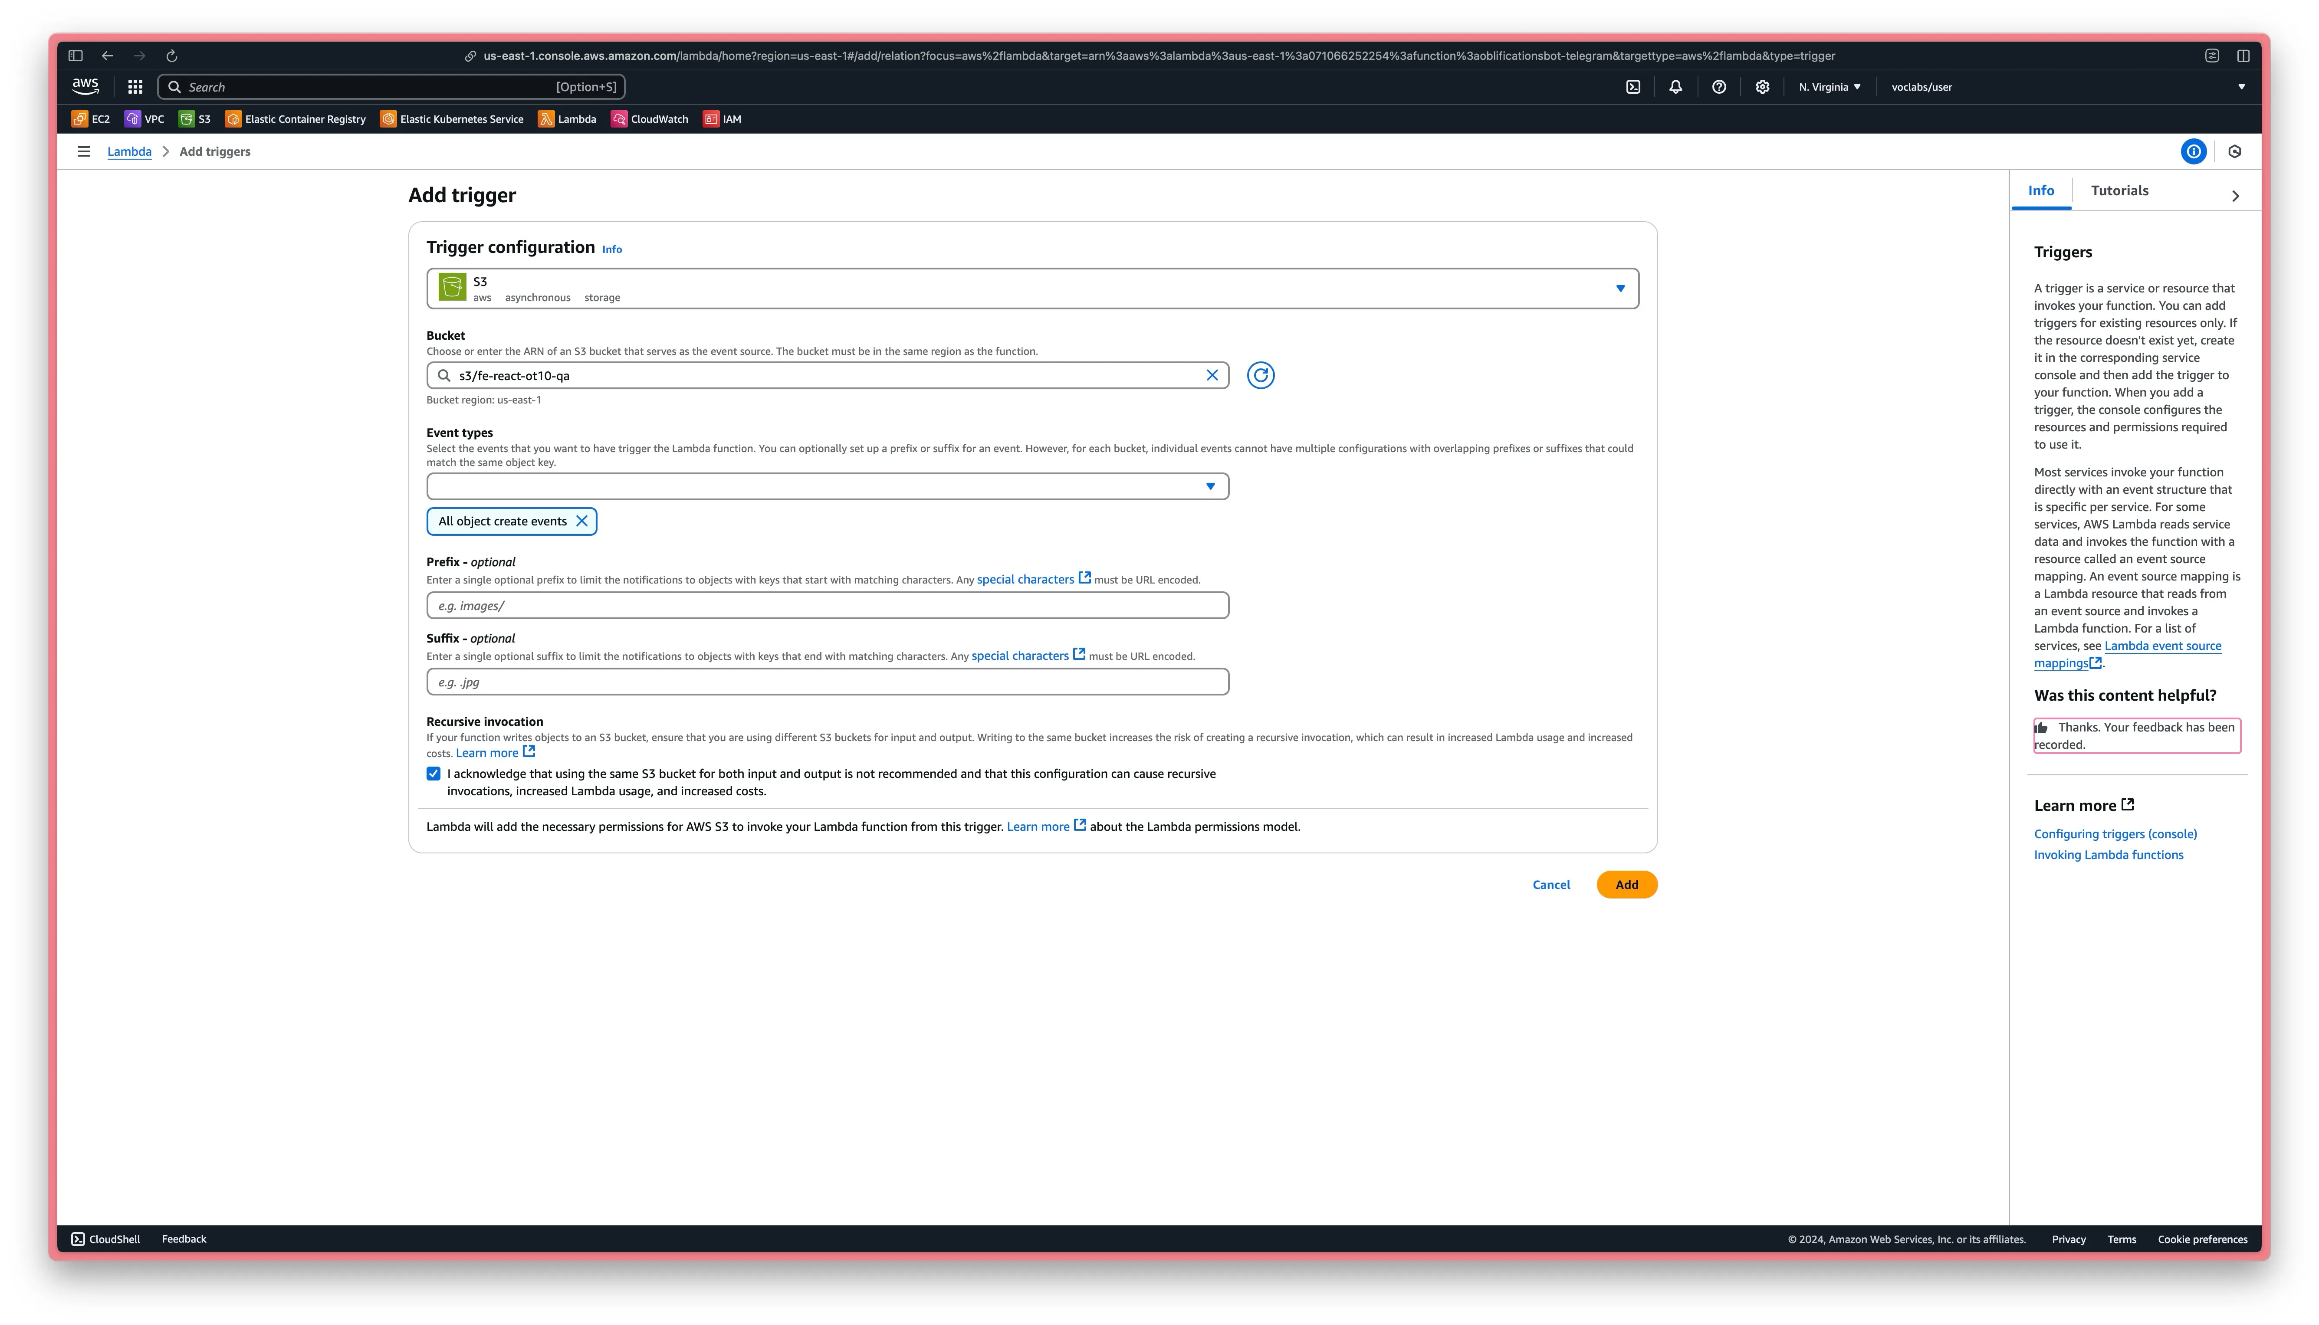
Task: Toggle the hamburger navigation menu
Action: (x=84, y=152)
